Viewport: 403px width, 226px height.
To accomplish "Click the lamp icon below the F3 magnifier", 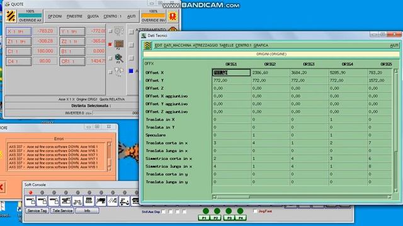I will 119,72.
